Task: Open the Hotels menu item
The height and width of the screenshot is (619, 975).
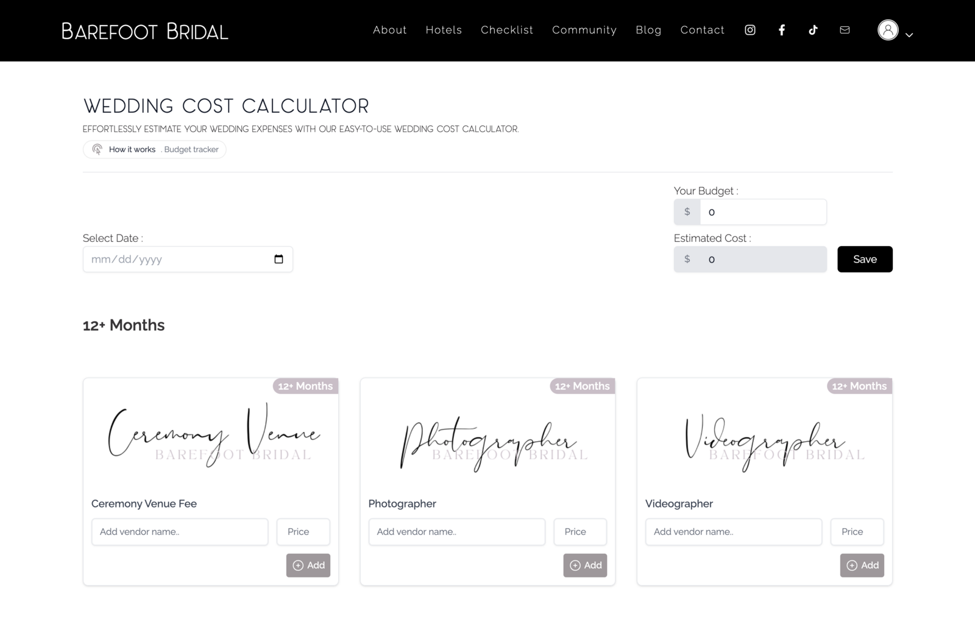Action: [x=444, y=30]
